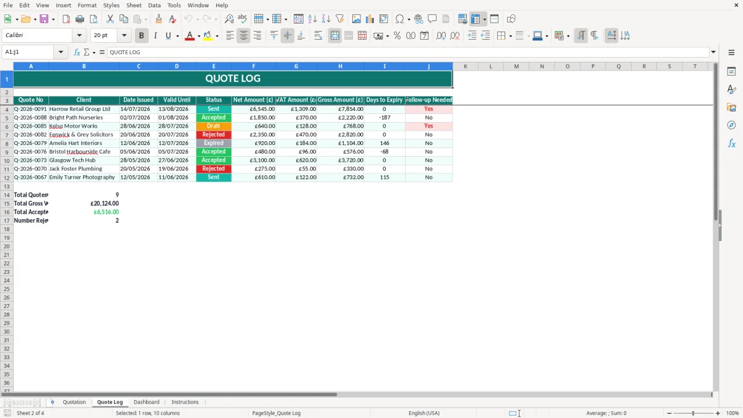Run the Spelling check

click(243, 19)
